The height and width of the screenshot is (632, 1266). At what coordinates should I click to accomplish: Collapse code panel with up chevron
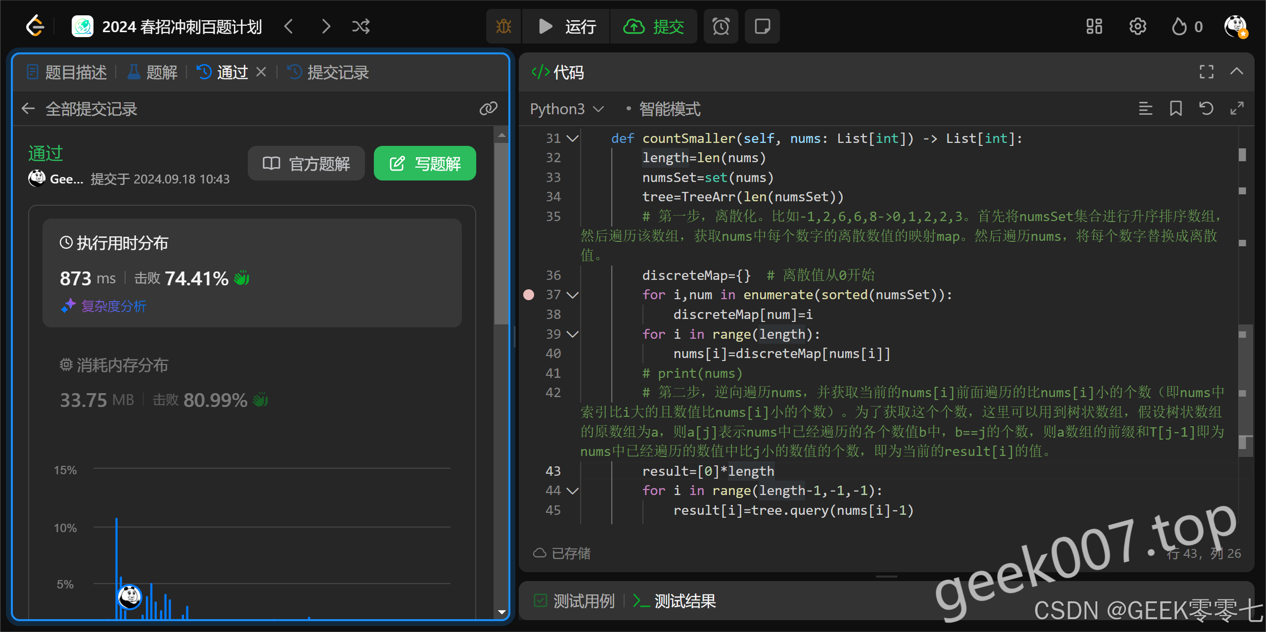pyautogui.click(x=1236, y=72)
